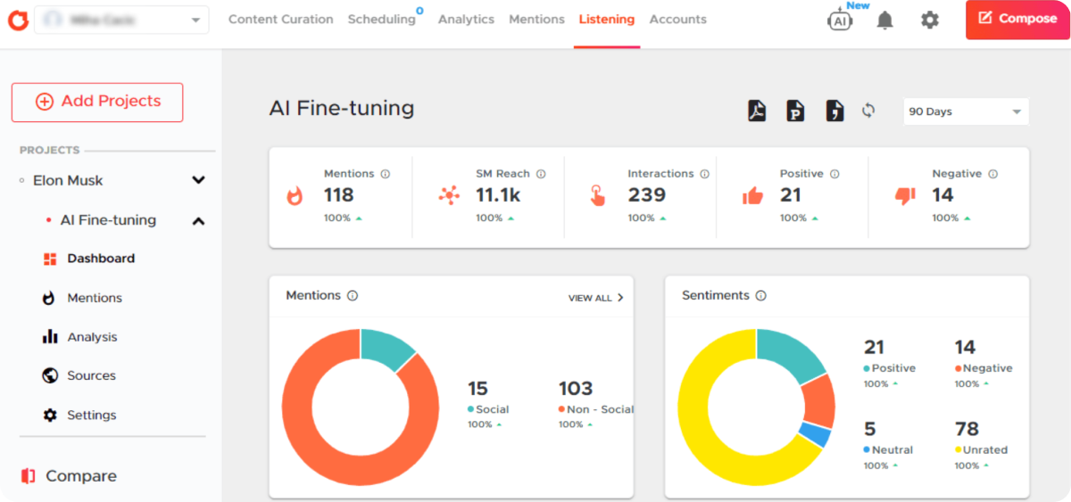
Task: Click the Positive thumbs-up icon
Action: (752, 196)
